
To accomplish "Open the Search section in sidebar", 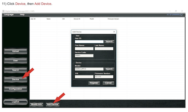I will coord(15,70).
